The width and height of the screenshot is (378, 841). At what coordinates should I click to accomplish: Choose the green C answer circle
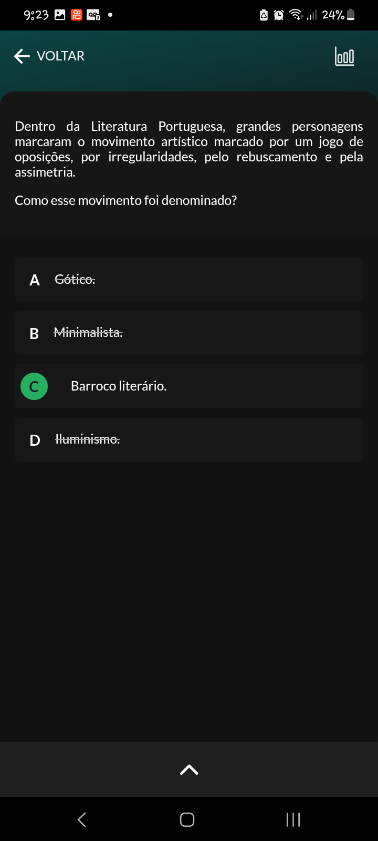(x=34, y=386)
